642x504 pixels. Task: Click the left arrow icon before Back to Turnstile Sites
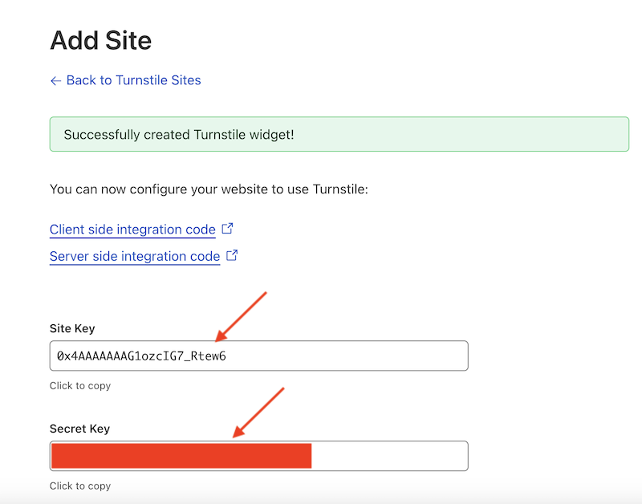coord(55,80)
